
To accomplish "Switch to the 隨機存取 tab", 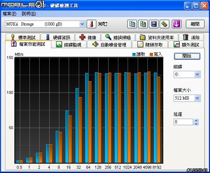I will tap(150, 45).
